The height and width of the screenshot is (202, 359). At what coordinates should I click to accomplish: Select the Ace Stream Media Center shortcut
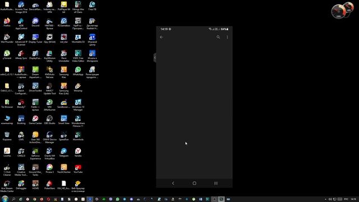(x=7, y=186)
